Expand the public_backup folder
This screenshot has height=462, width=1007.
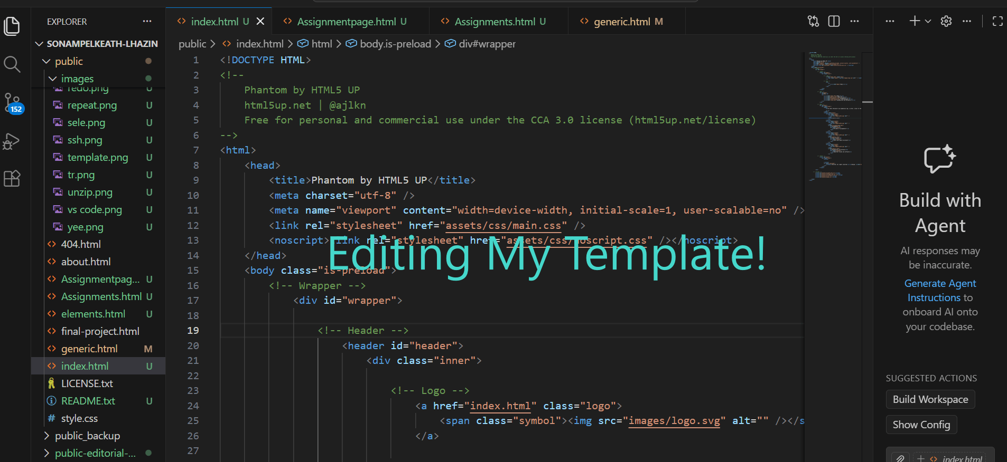[x=98, y=436]
